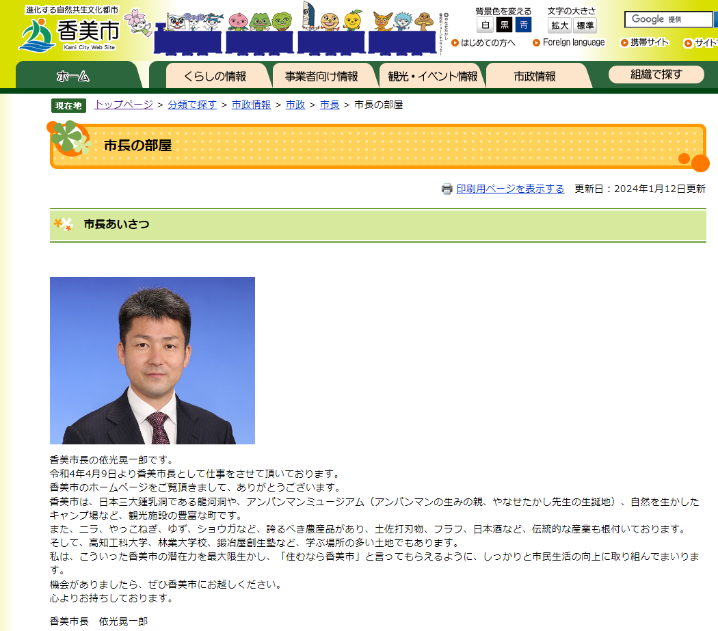Image resolution: width=718 pixels, height=631 pixels.
Task: Open the ホーム tab
Action: (73, 76)
